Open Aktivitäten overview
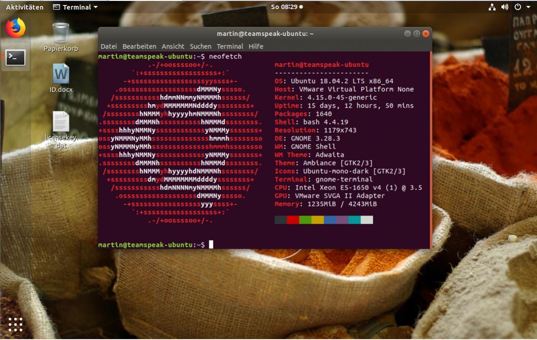Image resolution: width=537 pixels, height=340 pixels. tap(25, 7)
